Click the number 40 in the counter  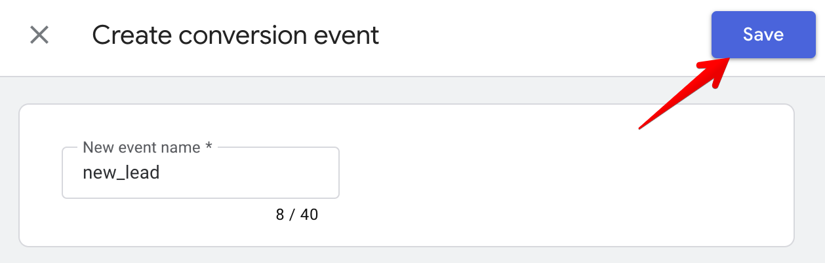[309, 215]
